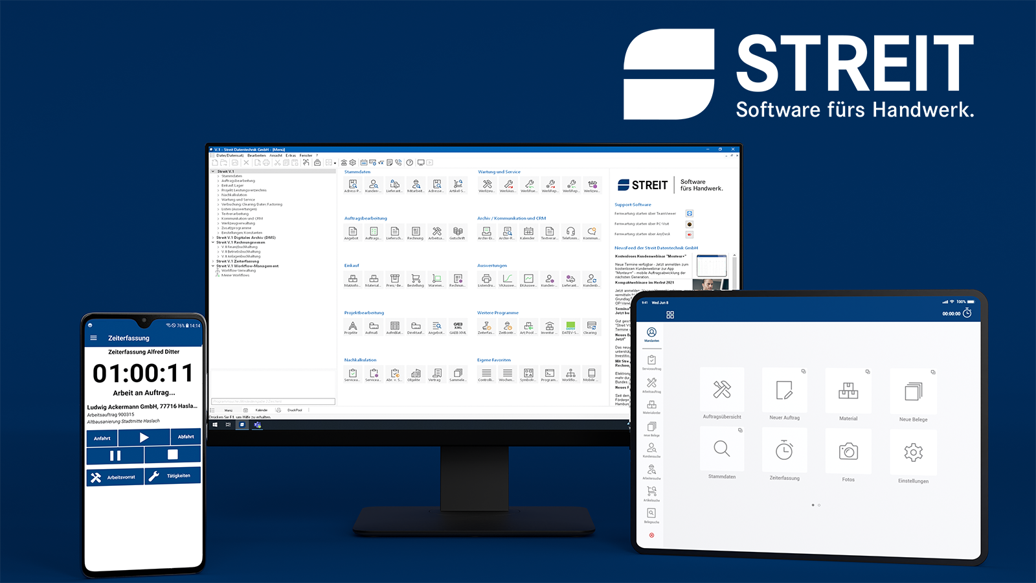The height and width of the screenshot is (583, 1036).
Task: Click tablet top grid menu icon
Action: point(670,315)
